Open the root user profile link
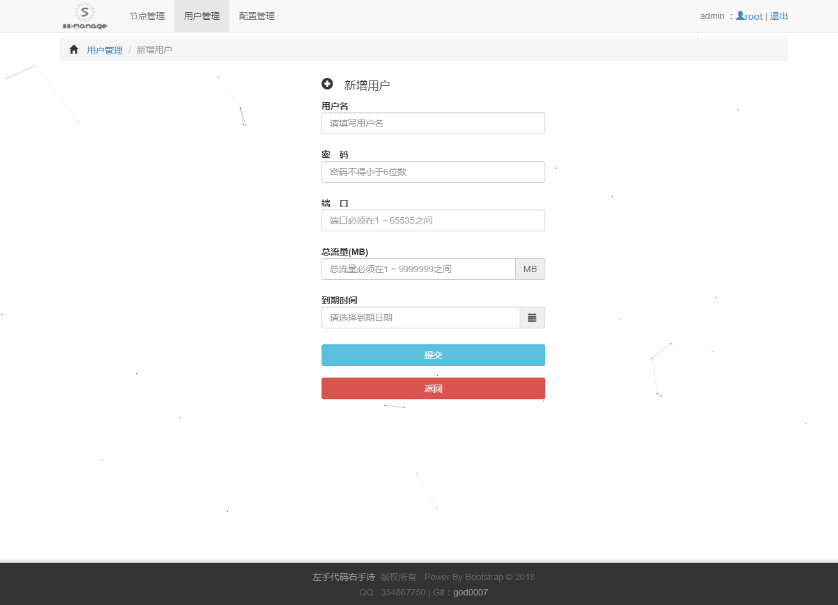 coord(749,16)
